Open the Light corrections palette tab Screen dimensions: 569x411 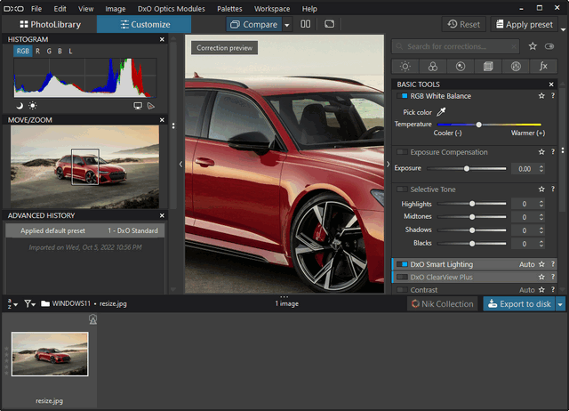[405, 66]
